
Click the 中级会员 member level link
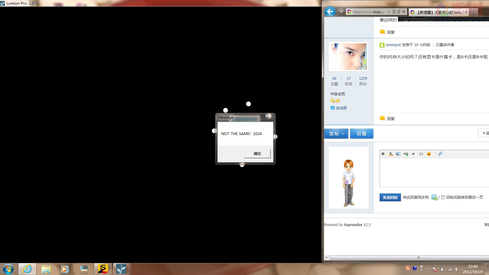pyautogui.click(x=338, y=94)
